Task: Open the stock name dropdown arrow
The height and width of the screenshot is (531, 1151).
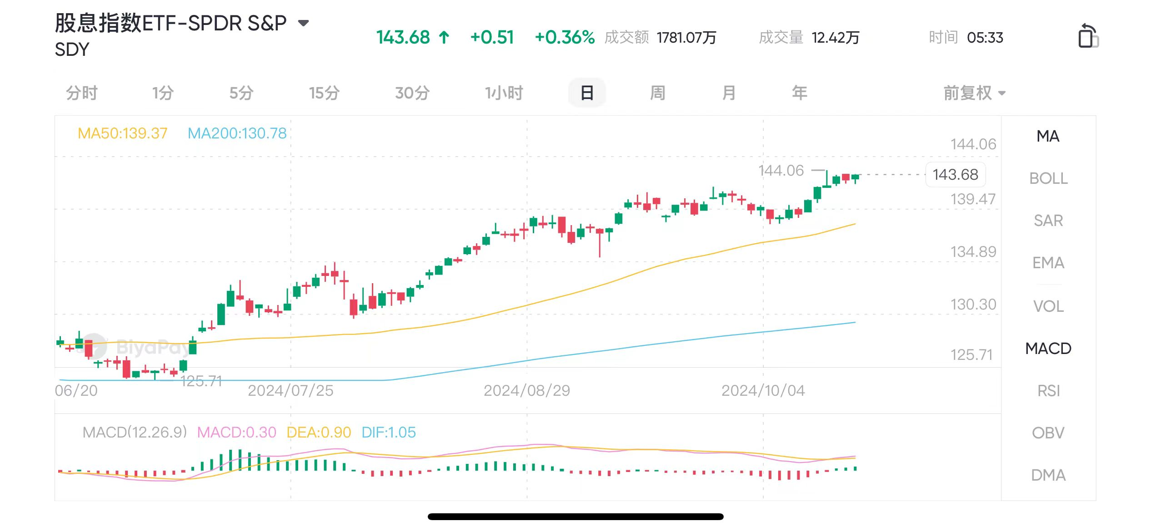Action: click(x=303, y=23)
